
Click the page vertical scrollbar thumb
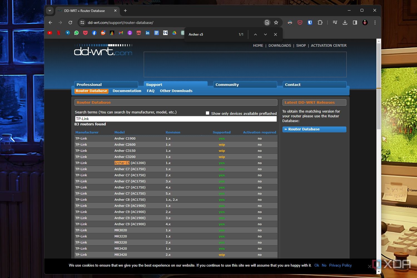(379, 86)
